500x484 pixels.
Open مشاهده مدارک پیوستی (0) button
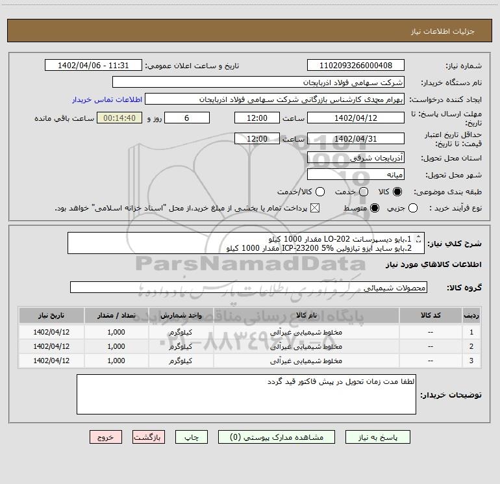pyautogui.click(x=277, y=437)
